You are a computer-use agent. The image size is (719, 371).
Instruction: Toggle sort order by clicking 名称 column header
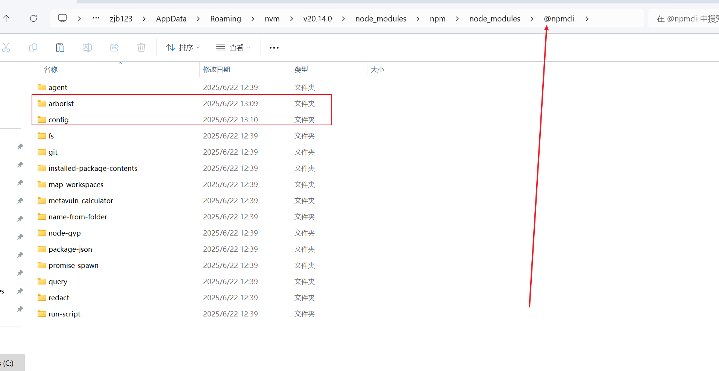pos(51,69)
